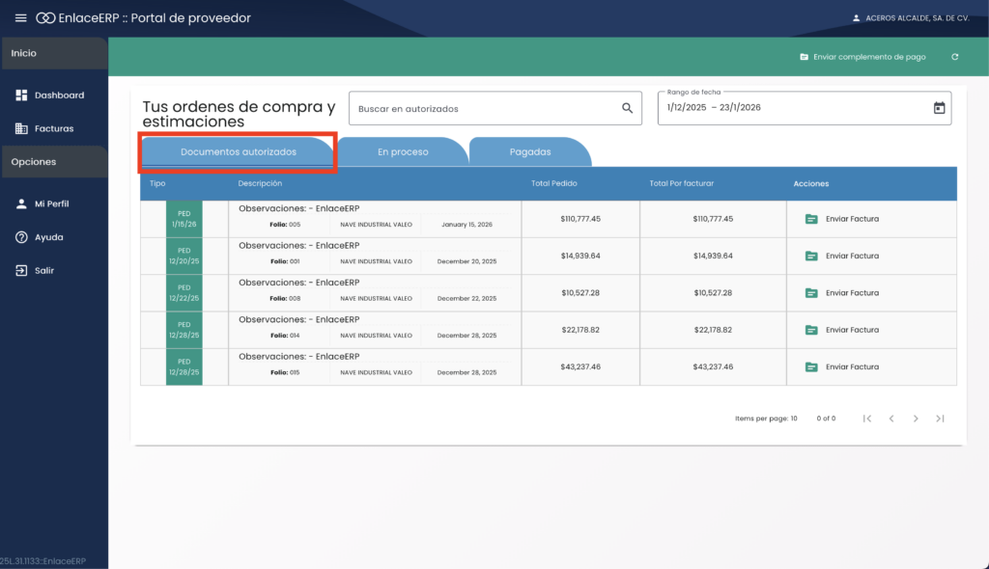Click the PED 12/20/25 type badge
The image size is (989, 569).
pos(184,256)
